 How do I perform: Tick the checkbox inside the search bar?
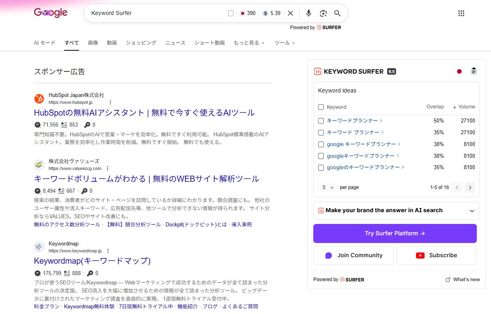tap(231, 13)
